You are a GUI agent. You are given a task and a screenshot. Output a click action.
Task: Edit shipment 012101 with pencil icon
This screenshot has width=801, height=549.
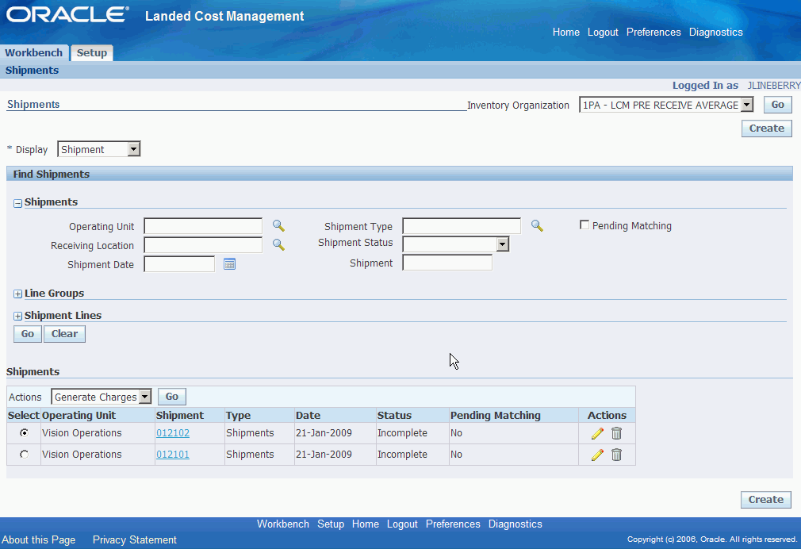tap(597, 455)
